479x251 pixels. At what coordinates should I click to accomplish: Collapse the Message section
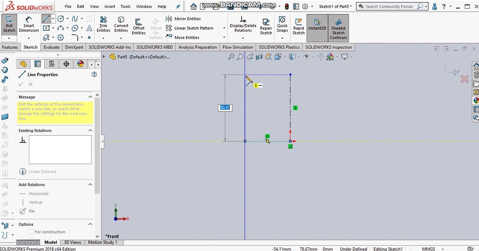pos(90,97)
